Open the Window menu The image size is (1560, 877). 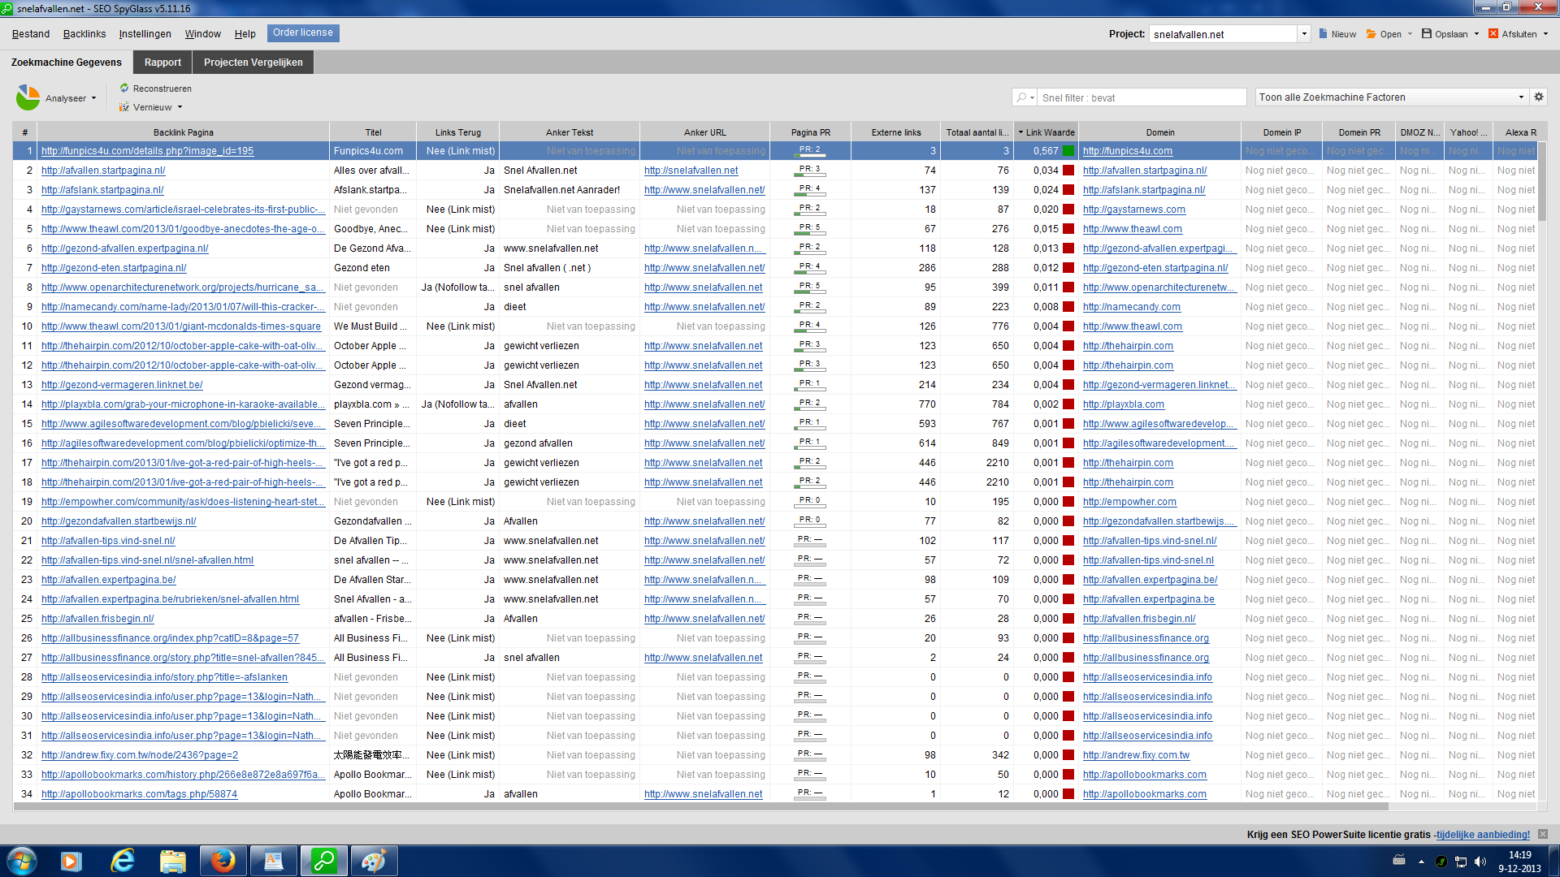point(202,34)
